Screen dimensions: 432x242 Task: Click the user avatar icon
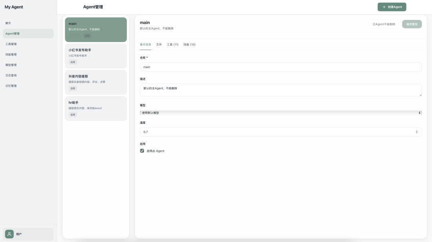coord(10,234)
